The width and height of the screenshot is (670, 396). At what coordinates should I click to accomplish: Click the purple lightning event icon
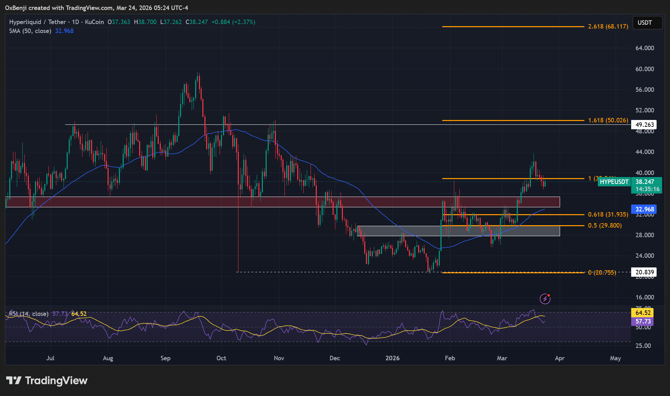click(545, 299)
